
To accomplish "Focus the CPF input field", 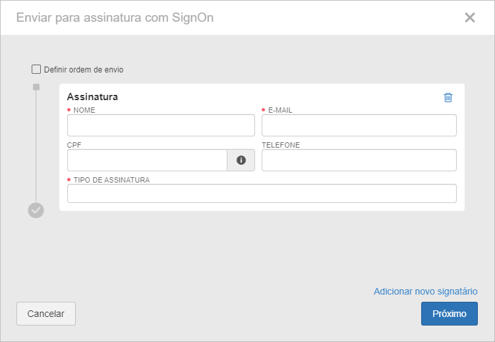I will 147,160.
